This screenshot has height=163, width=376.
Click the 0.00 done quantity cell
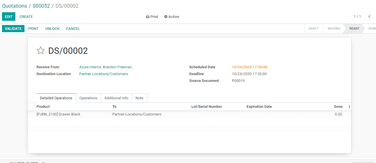338,114
